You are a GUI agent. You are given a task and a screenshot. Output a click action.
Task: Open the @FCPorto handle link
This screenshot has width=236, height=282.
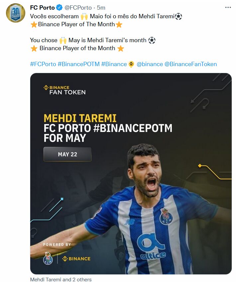(x=78, y=8)
